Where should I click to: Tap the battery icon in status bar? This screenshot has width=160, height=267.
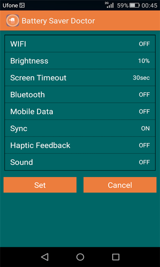click(x=134, y=5)
